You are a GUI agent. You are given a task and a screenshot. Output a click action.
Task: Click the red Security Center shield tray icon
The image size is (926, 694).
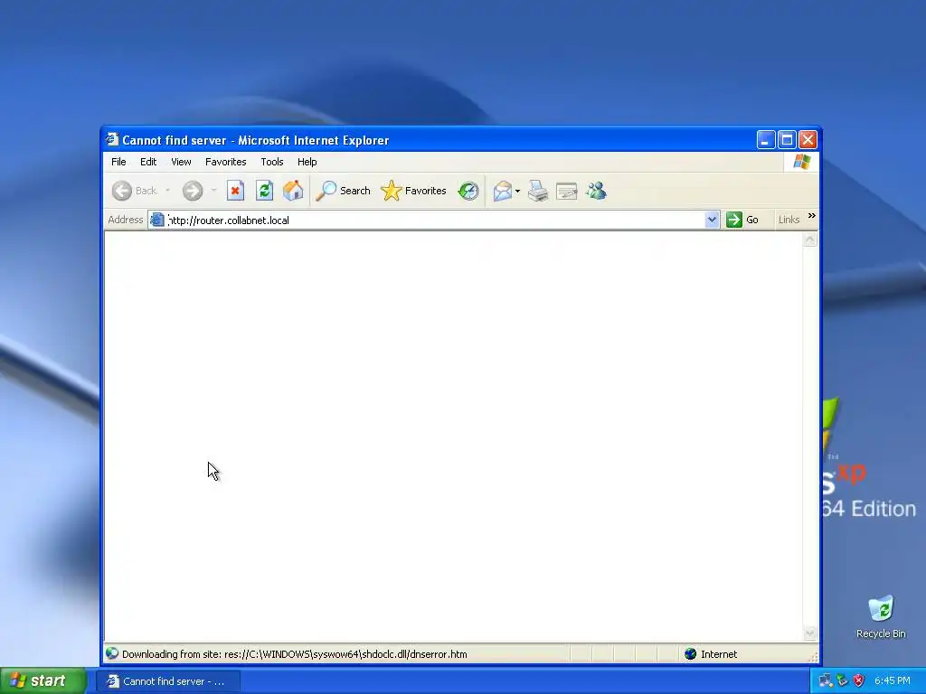859,680
